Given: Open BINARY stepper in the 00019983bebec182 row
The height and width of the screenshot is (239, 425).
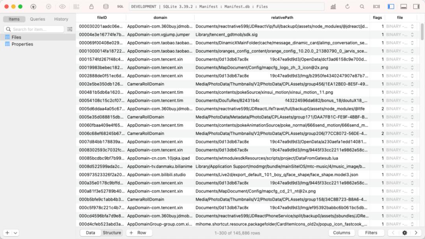Looking at the screenshot, I should tap(412, 67).
